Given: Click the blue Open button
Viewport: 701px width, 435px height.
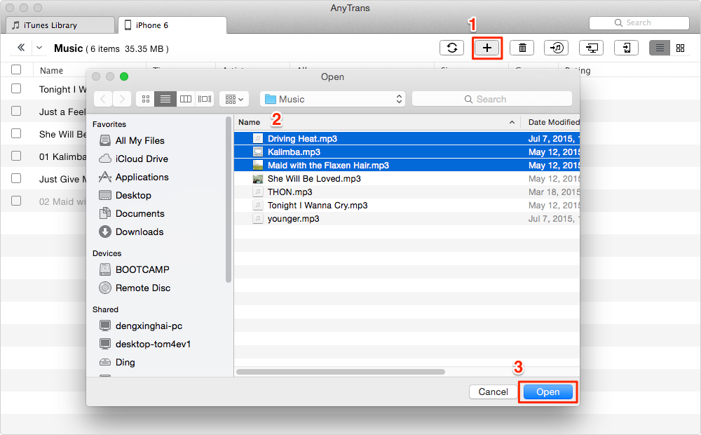Looking at the screenshot, I should (547, 391).
